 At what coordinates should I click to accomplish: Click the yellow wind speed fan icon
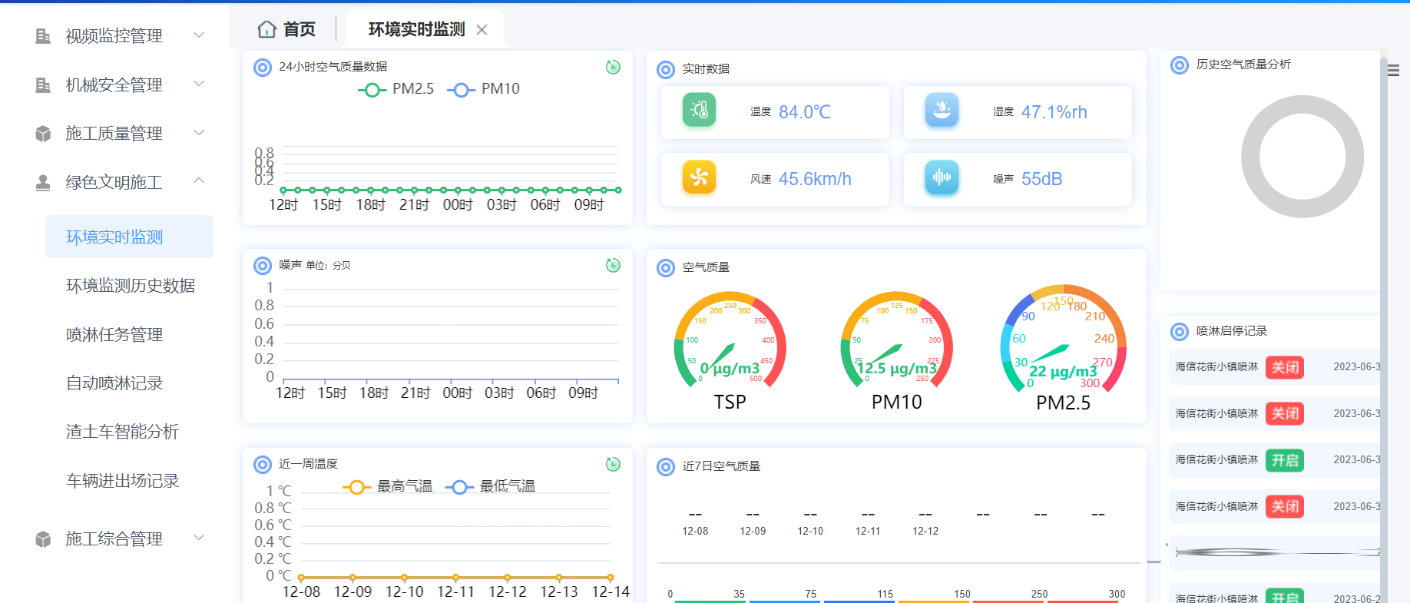[699, 177]
